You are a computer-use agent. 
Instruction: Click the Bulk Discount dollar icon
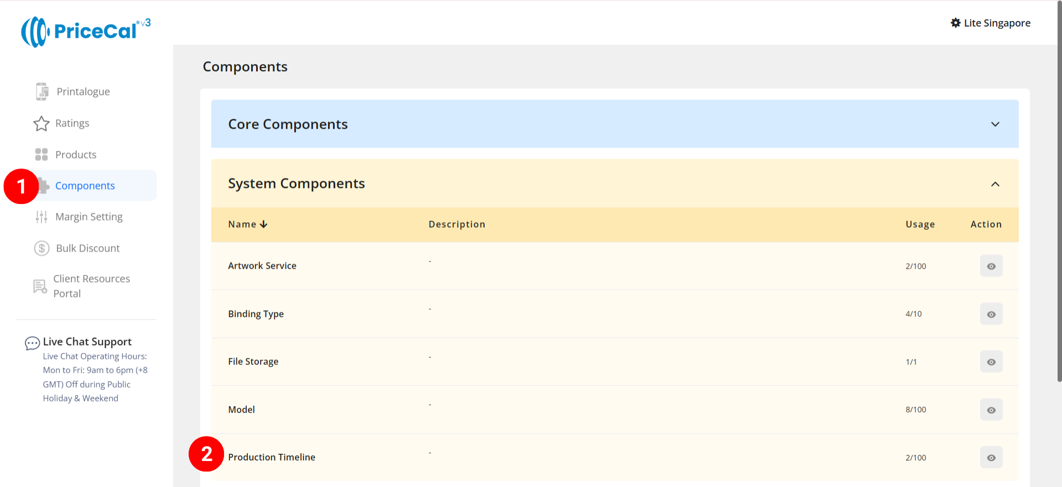click(42, 248)
